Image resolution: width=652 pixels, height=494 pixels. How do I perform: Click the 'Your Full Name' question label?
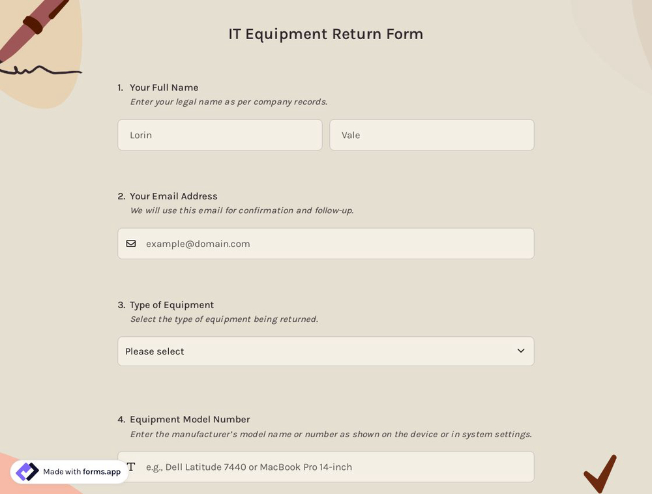coord(164,87)
